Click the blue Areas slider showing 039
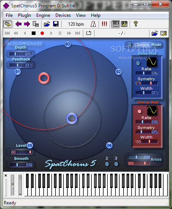Screen dimensions: 172x209 click(139, 157)
